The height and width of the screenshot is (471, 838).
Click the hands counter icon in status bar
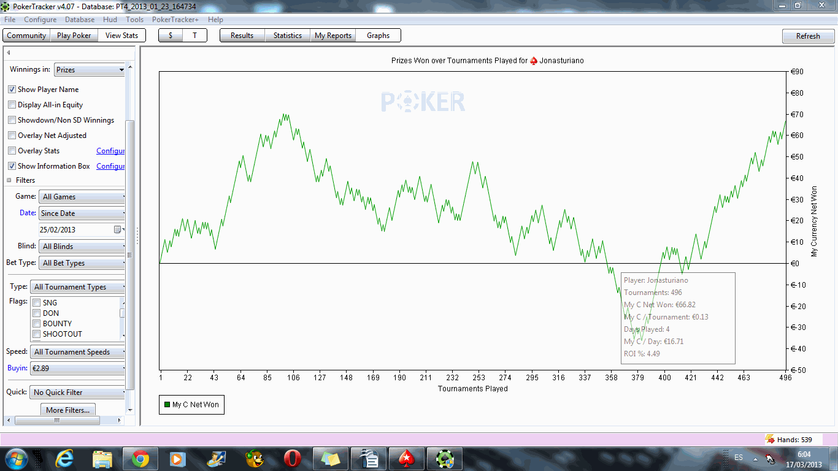[x=770, y=439]
